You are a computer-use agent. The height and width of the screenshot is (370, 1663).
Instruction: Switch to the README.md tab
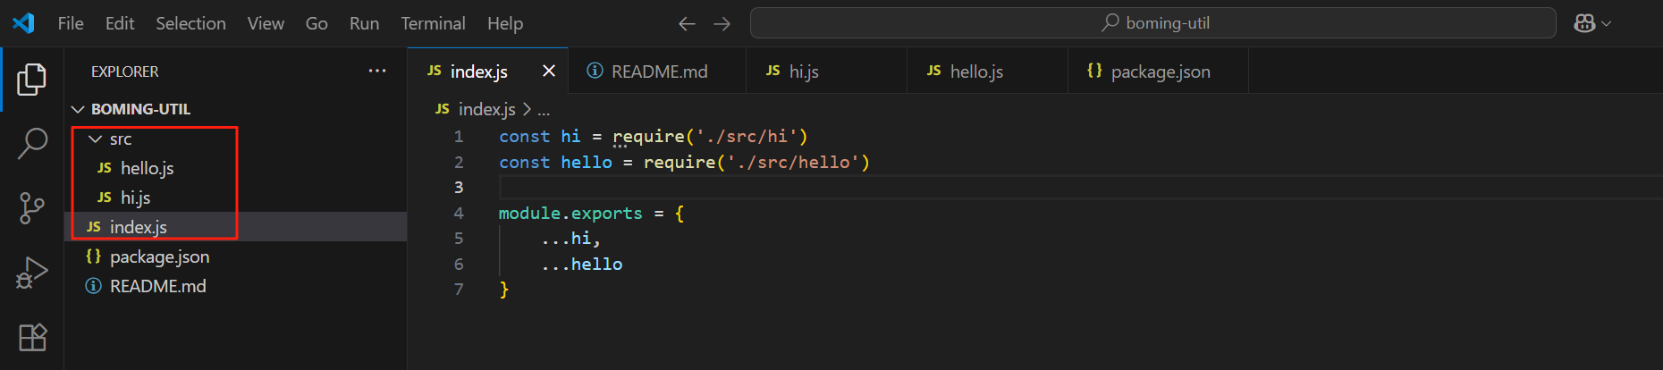(659, 71)
